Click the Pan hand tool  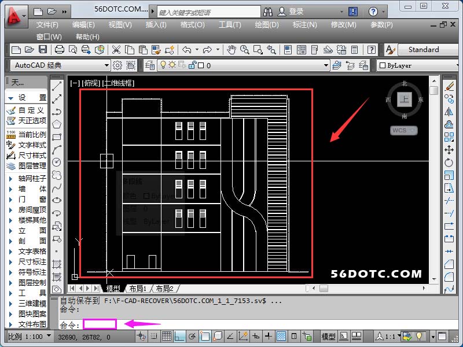point(231,50)
